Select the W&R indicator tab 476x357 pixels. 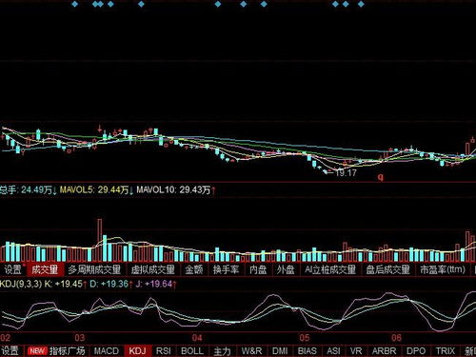pyautogui.click(x=251, y=350)
